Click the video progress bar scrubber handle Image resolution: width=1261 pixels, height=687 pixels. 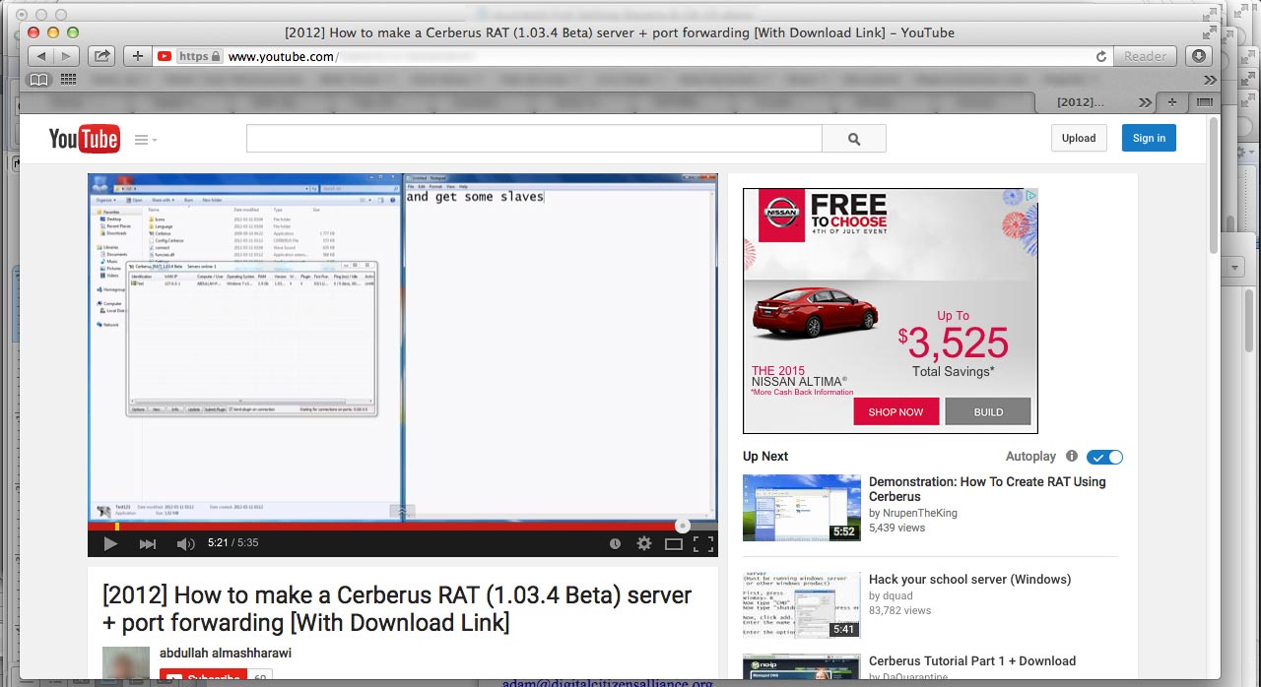pos(682,527)
